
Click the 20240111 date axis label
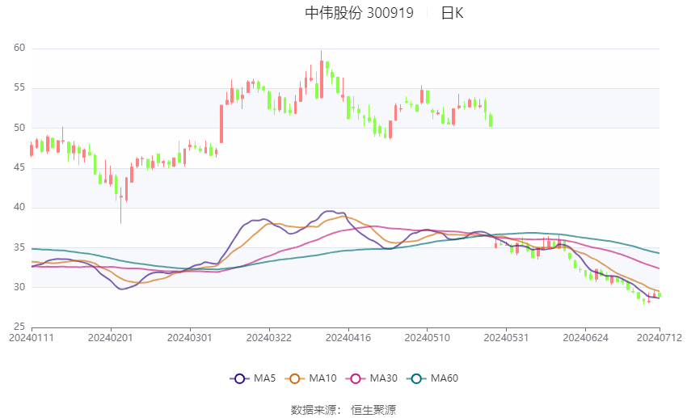pos(32,338)
